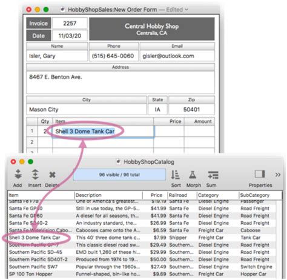287x280 pixels.
Task: Close the HobbyShopCatalog window
Action: click(13, 162)
